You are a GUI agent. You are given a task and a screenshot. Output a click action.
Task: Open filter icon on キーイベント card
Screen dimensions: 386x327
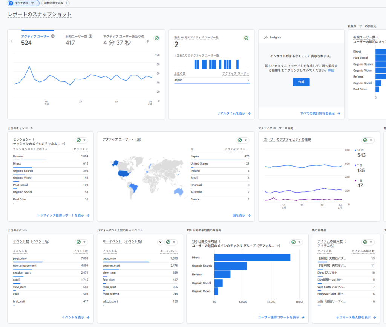pyautogui.click(x=160, y=242)
